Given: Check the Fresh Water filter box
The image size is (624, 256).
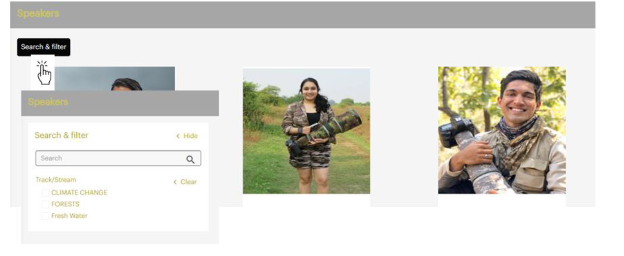Looking at the screenshot, I should 45,216.
